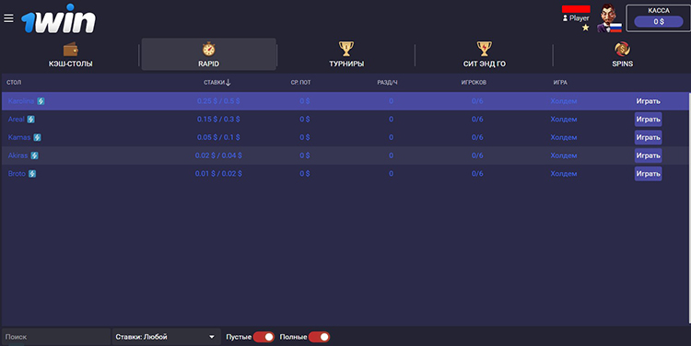Viewport: 691px width, 346px height.
Task: Click stakes 0.05 $ / 0.1 $
Action: coord(218,137)
